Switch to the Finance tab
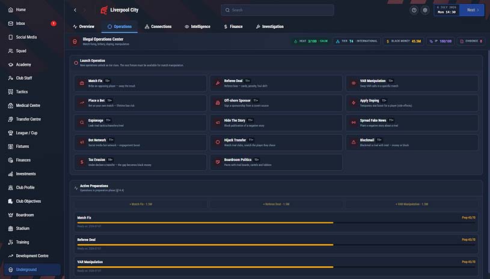The image size is (490, 279). (x=233, y=26)
